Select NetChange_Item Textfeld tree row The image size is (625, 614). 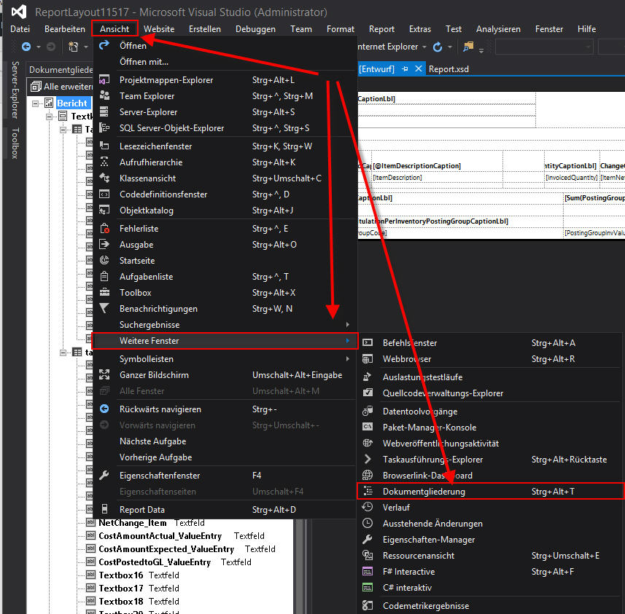point(145,523)
